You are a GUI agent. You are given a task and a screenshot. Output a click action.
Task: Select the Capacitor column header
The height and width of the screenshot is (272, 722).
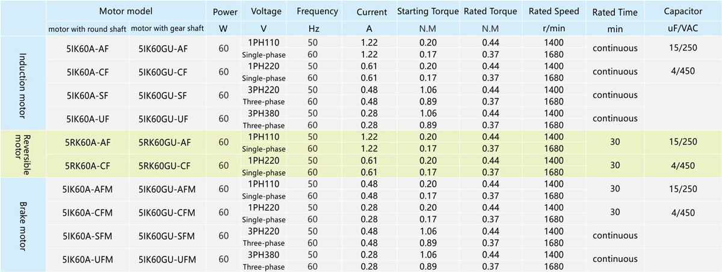pyautogui.click(x=683, y=11)
